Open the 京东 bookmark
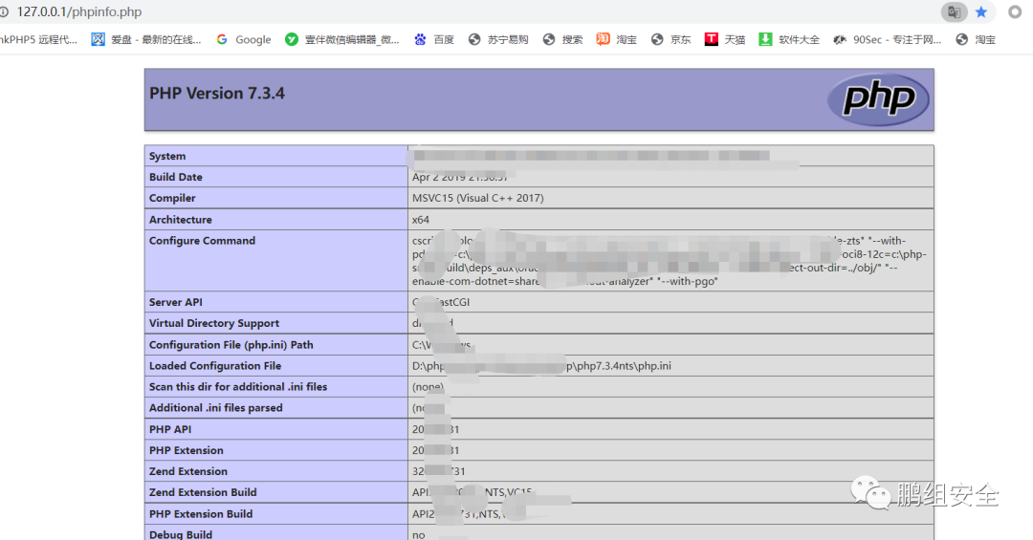Screen dimensions: 1033x540 670,39
